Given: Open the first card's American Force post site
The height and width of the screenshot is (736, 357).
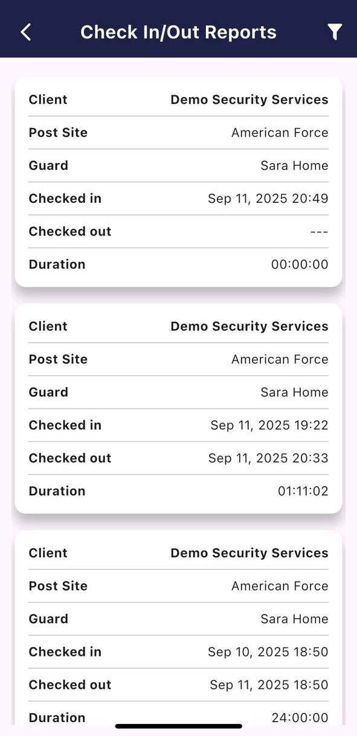Looking at the screenshot, I should point(280,133).
